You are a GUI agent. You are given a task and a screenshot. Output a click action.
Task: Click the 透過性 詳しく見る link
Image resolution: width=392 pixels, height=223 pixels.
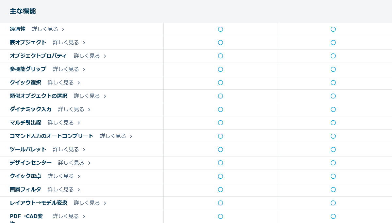click(x=45, y=29)
